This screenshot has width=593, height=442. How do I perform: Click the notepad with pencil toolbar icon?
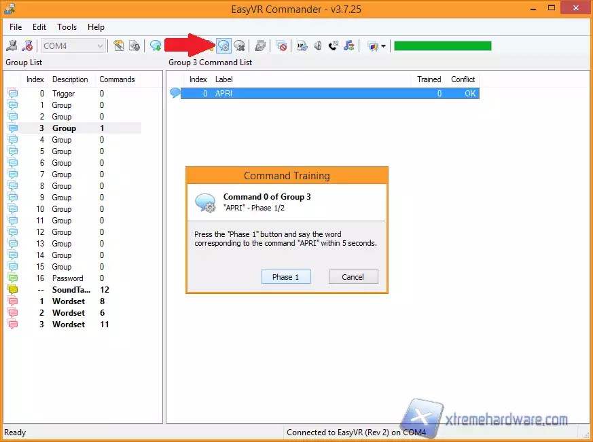pos(119,45)
